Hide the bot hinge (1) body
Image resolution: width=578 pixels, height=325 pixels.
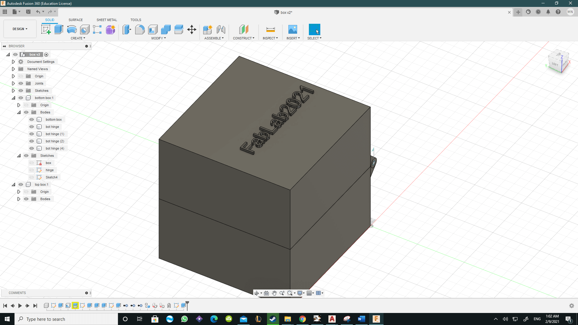[x=32, y=134]
